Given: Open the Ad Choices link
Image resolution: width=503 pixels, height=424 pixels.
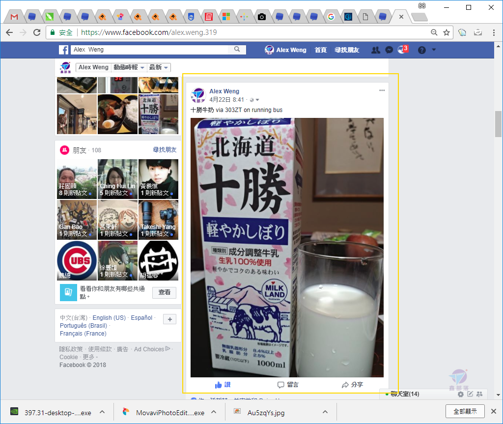Looking at the screenshot, I should pos(152,349).
